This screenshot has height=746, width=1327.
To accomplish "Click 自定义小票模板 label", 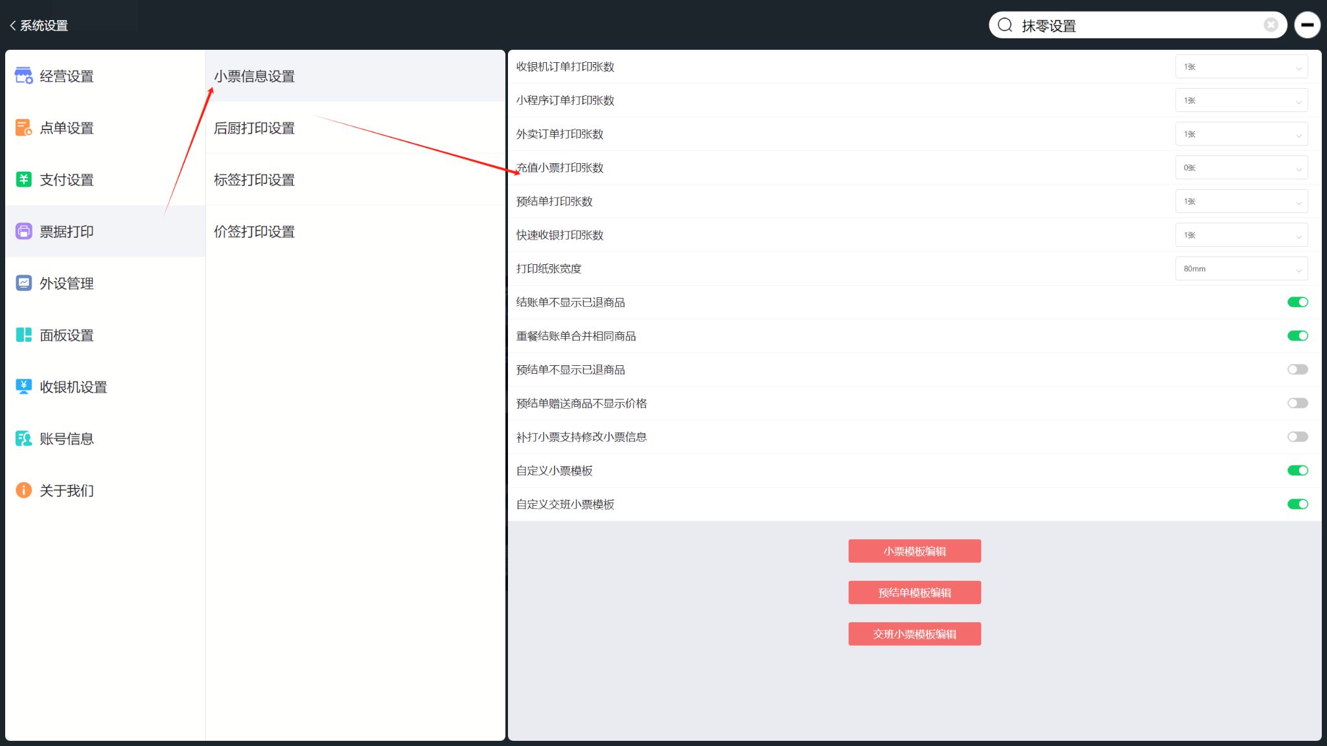I will (554, 471).
